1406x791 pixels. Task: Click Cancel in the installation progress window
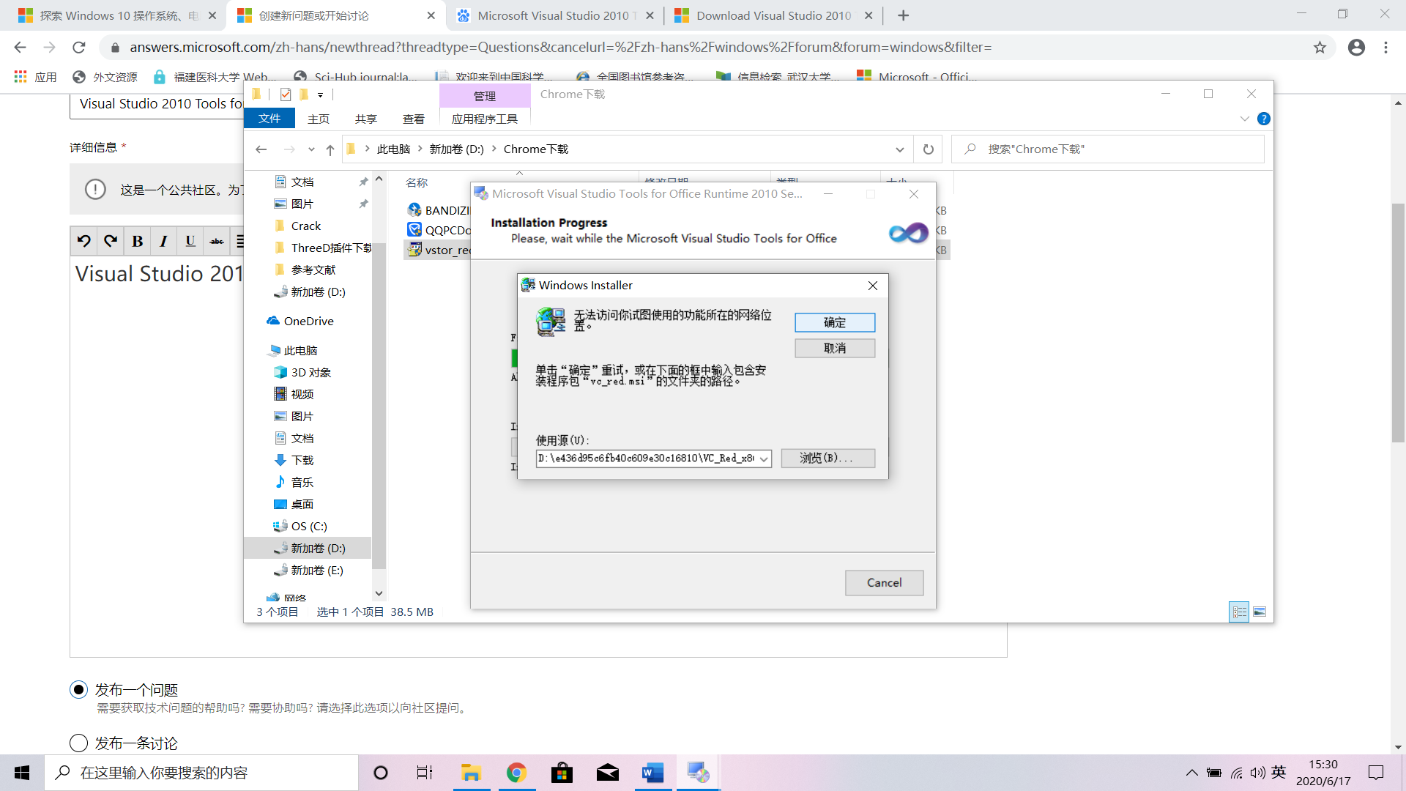coord(884,583)
